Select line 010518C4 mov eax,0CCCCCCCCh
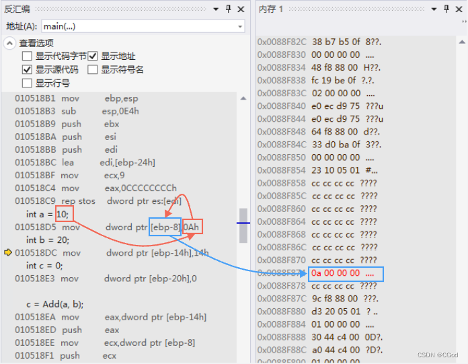Screen dimensions: 468x364 pos(95,188)
